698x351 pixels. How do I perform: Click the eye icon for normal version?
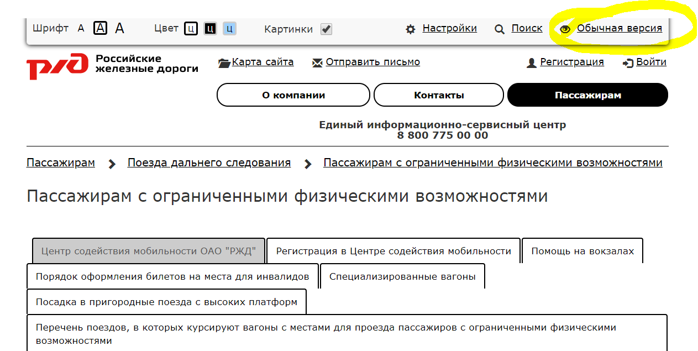[x=565, y=29]
